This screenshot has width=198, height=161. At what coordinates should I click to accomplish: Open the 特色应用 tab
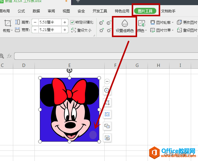click(x=122, y=11)
